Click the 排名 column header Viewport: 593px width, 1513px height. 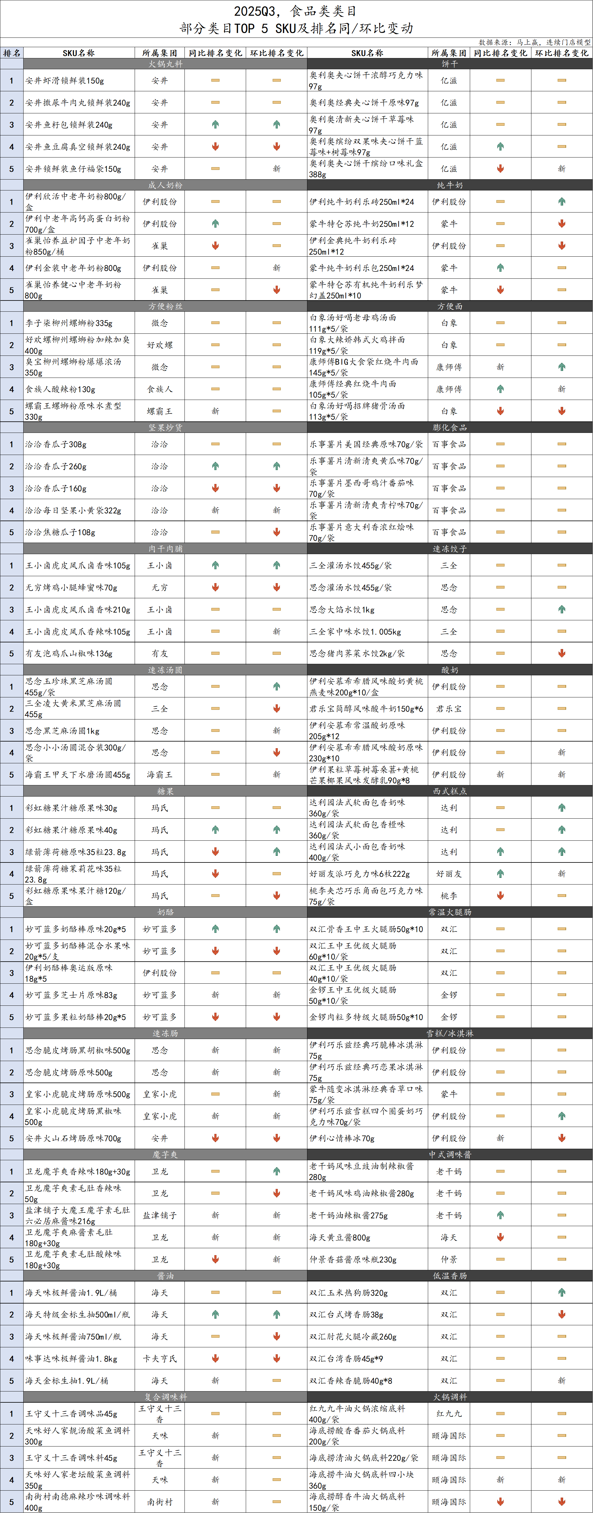point(12,53)
